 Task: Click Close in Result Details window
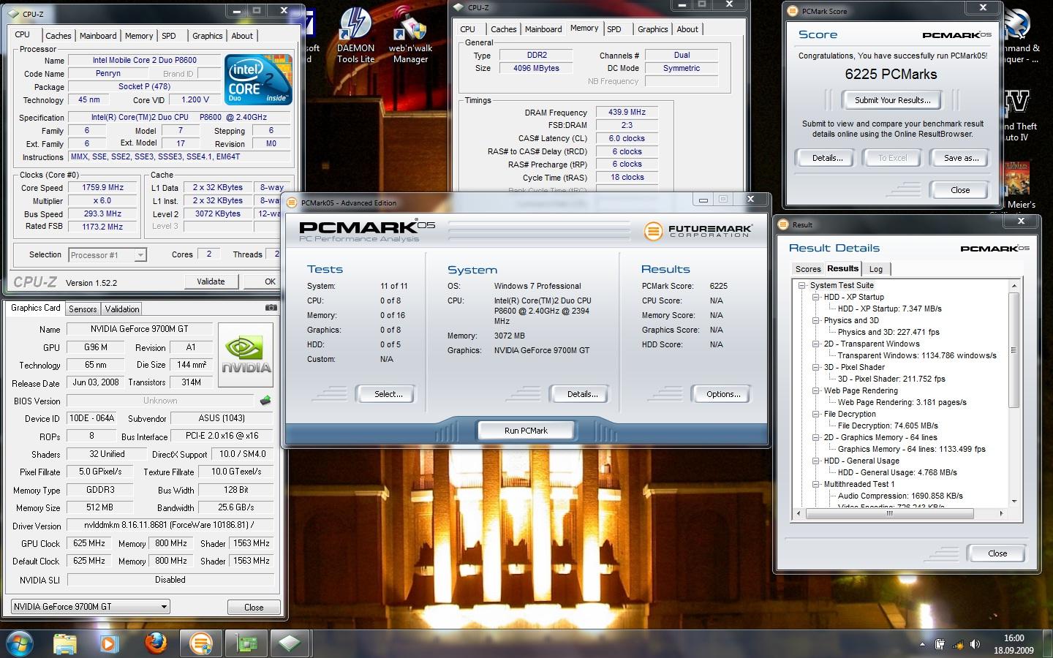[x=997, y=553]
